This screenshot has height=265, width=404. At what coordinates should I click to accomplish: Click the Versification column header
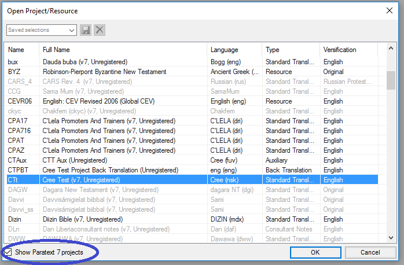point(340,50)
